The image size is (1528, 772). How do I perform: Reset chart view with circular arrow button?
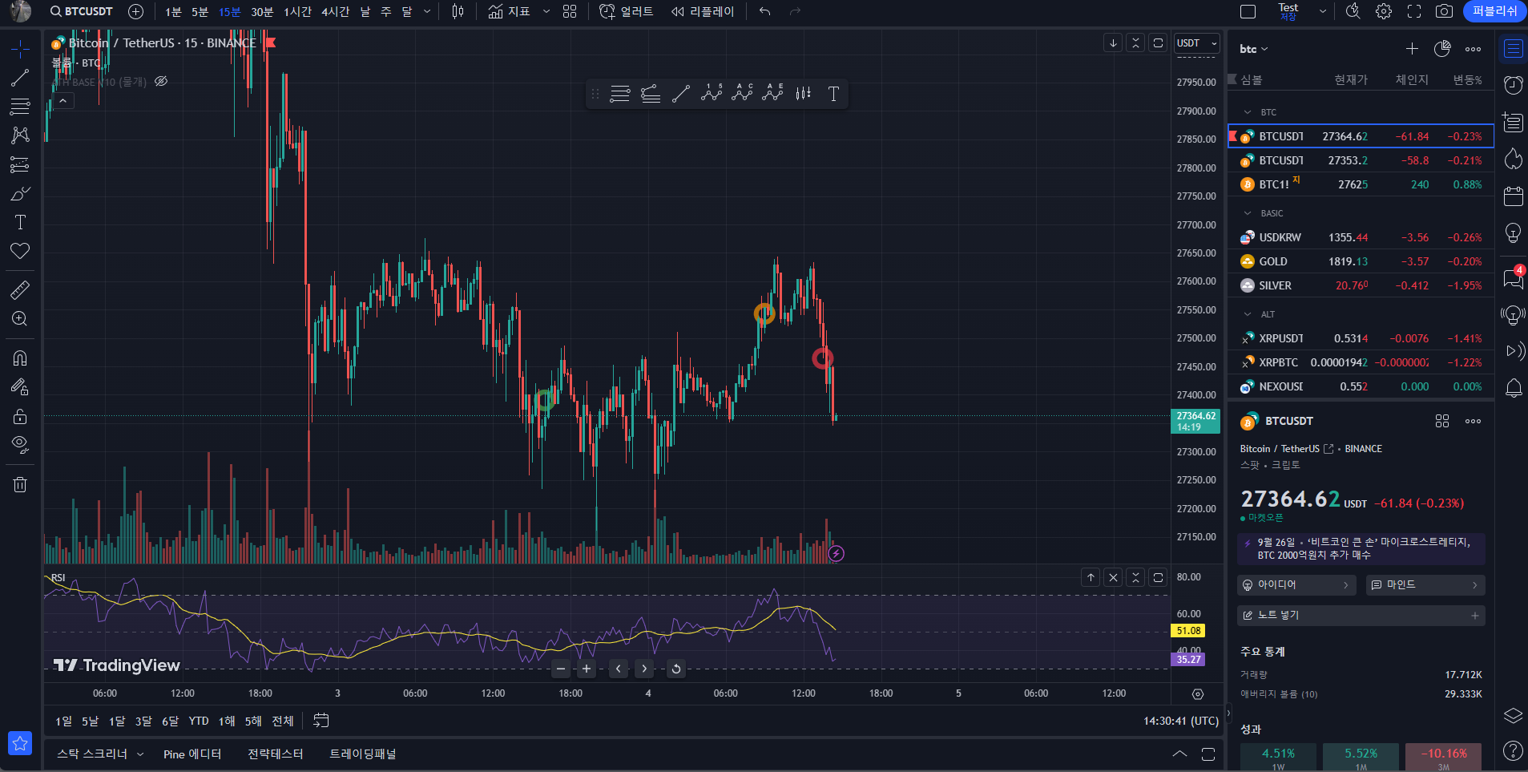676,669
